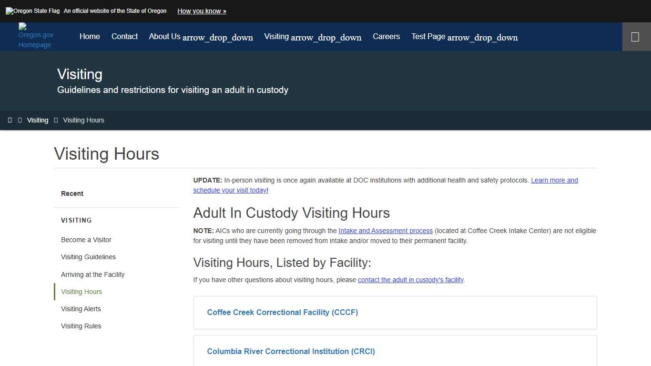Open Visiting Alerts from the sidebar
Image resolution: width=651 pixels, height=366 pixels.
(x=81, y=309)
